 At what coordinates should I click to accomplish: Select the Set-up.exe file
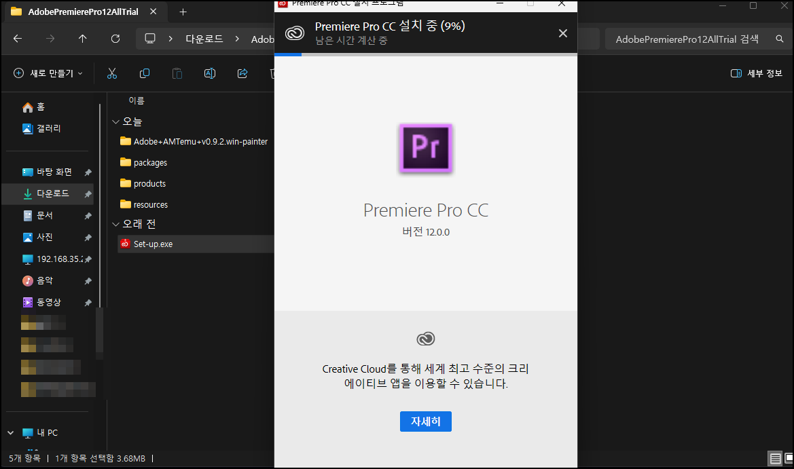click(x=196, y=244)
